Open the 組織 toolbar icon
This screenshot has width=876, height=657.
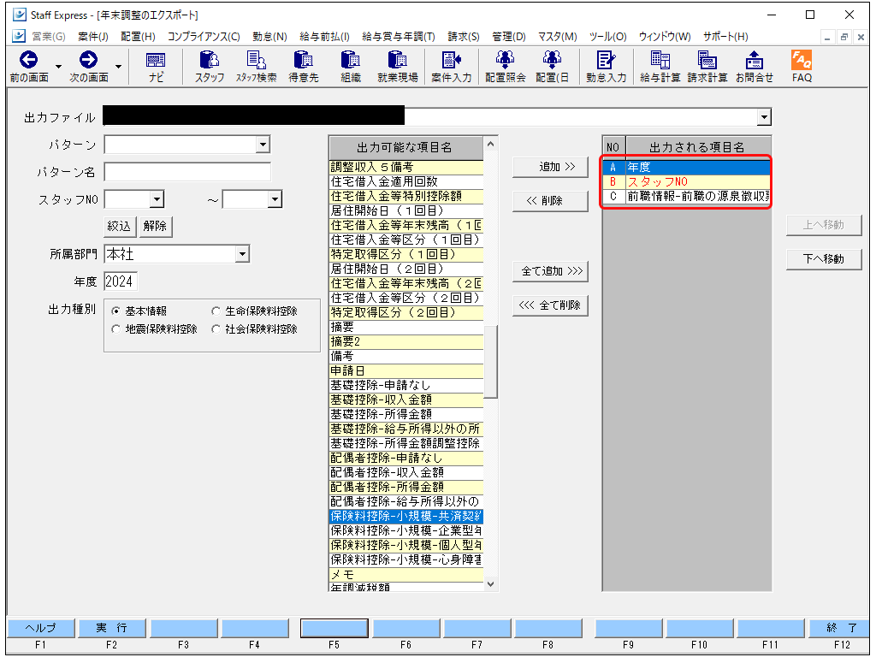[x=350, y=60]
